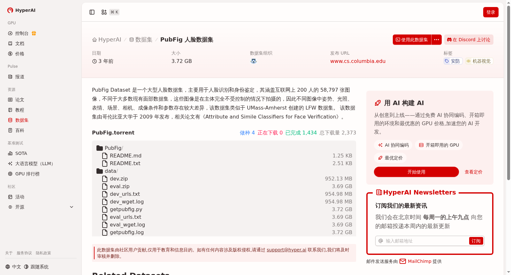511x275 pixels.
Task: Click the data folder icon
Action: (100, 171)
